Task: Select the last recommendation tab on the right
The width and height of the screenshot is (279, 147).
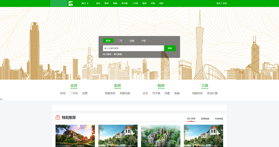Action: [x=219, y=119]
